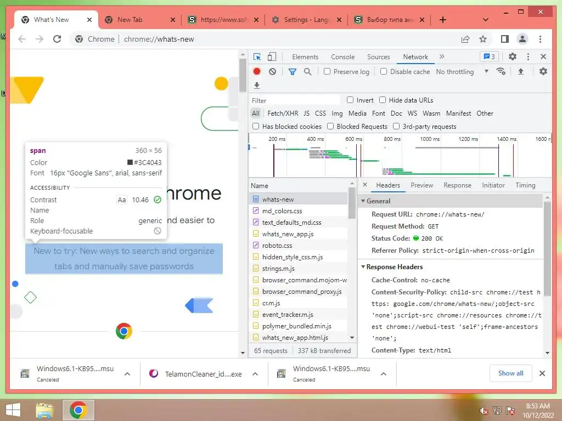Open the 3 issues badge

489,56
